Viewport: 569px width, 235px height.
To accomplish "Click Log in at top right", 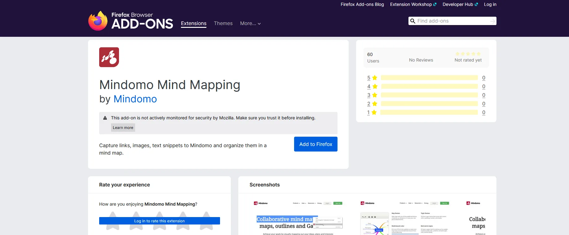I will [490, 4].
